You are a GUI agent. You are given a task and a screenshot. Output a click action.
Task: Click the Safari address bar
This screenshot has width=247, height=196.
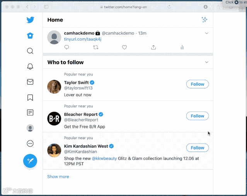pyautogui.click(x=125, y=7)
